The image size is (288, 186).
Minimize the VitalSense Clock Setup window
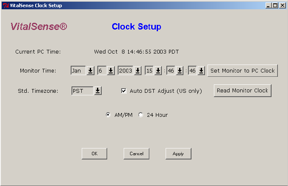pos(269,5)
